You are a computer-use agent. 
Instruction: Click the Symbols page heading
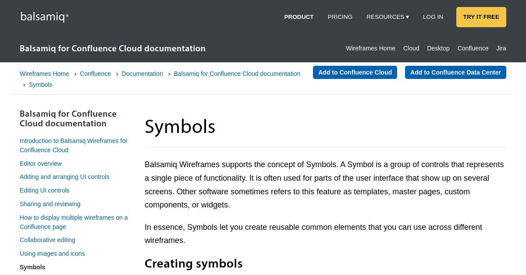pyautogui.click(x=180, y=127)
